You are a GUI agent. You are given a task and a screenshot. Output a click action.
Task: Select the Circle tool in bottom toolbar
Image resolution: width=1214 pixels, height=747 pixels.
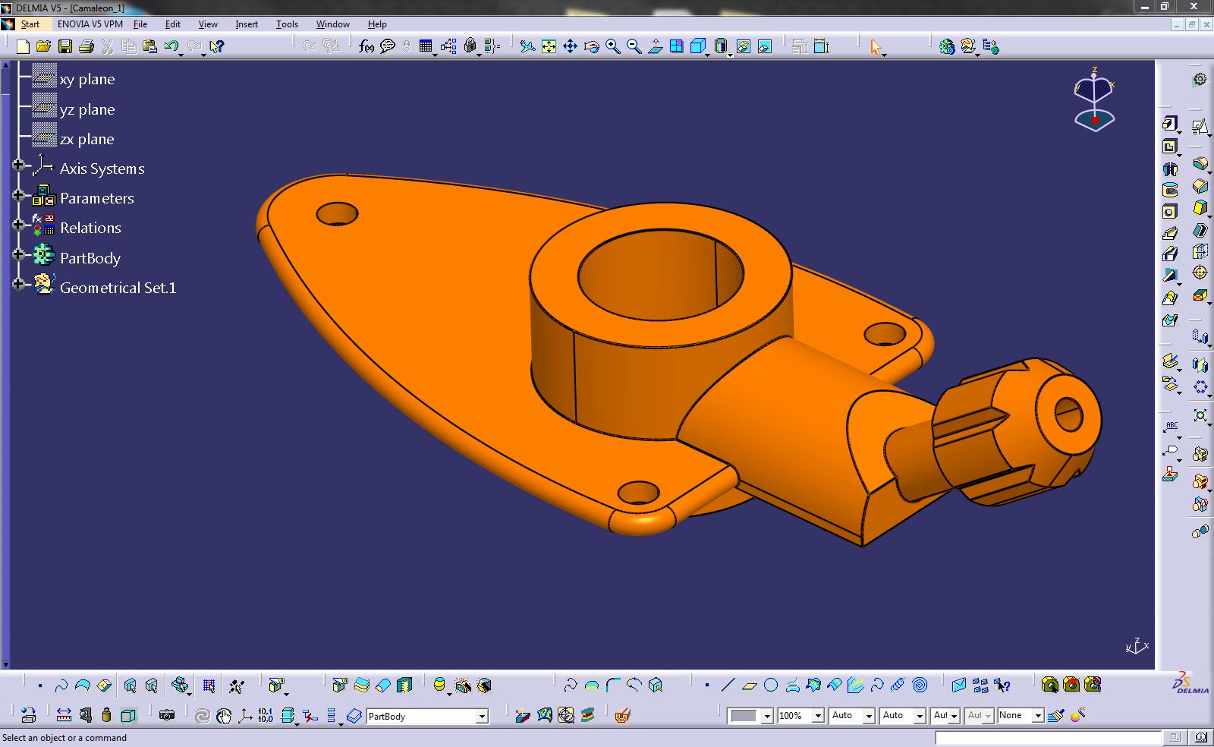(771, 685)
